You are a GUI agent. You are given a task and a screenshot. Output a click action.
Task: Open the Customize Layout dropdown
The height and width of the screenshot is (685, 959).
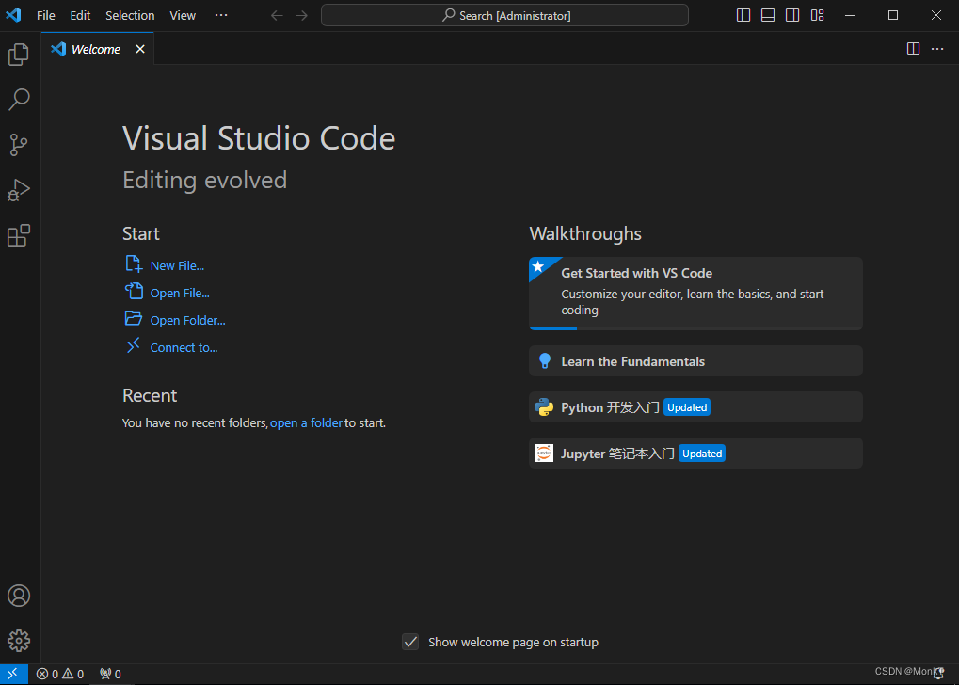click(x=817, y=15)
